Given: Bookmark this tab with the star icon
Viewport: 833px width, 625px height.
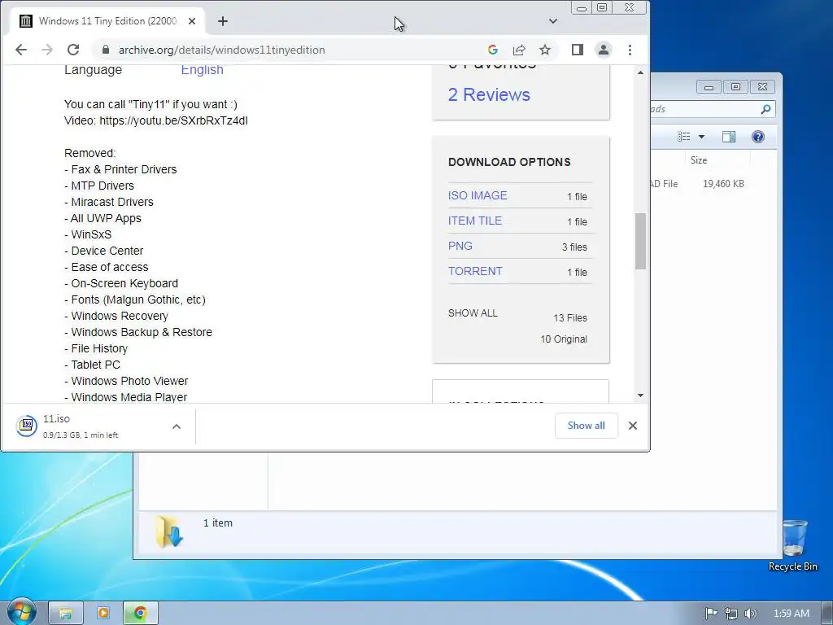Looking at the screenshot, I should (545, 50).
